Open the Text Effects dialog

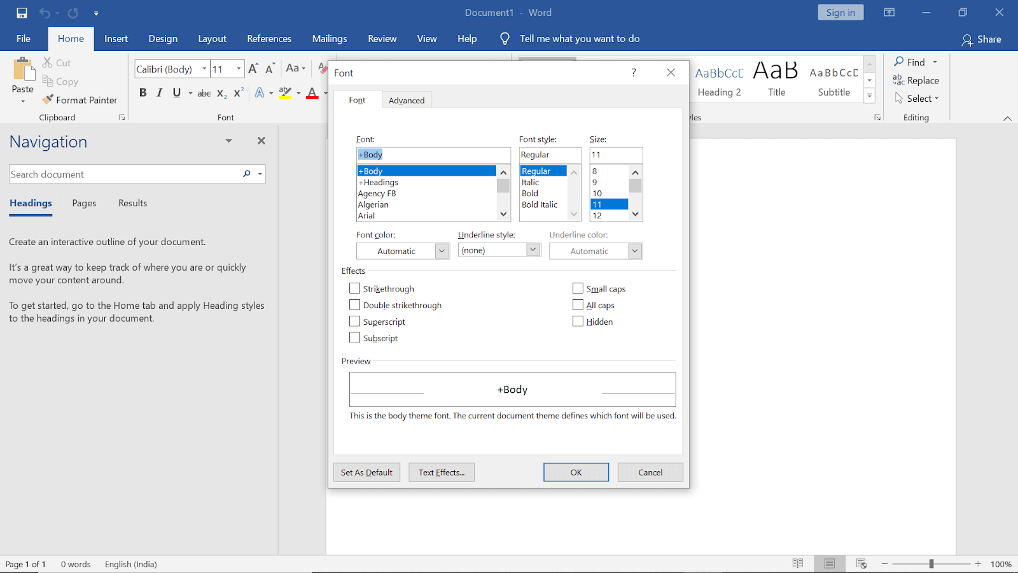coord(441,472)
